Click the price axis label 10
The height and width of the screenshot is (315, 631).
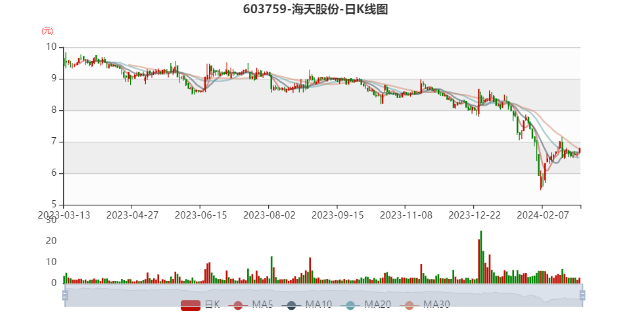click(x=51, y=47)
